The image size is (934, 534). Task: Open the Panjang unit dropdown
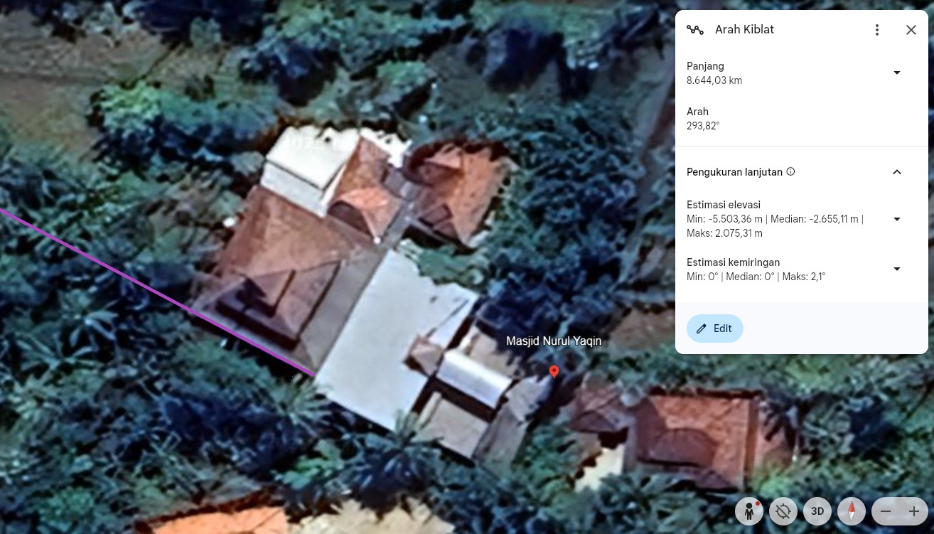897,73
